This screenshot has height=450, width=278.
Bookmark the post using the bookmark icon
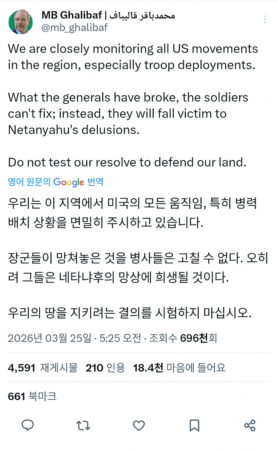[194, 426]
